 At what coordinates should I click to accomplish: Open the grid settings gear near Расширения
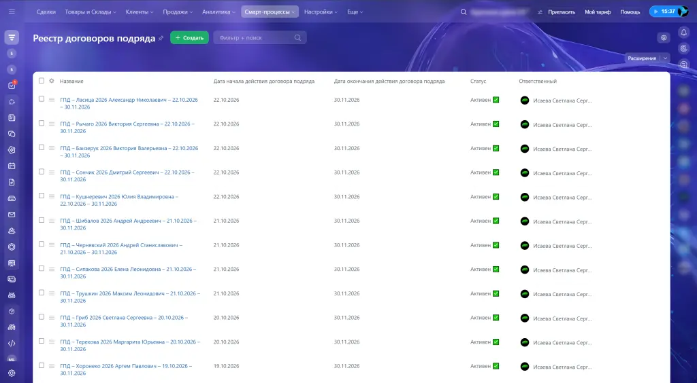coord(664,37)
